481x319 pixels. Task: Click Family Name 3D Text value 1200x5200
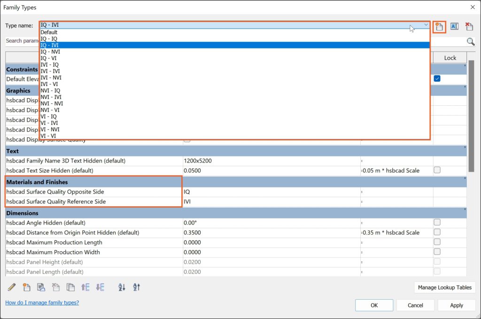[x=272, y=161]
